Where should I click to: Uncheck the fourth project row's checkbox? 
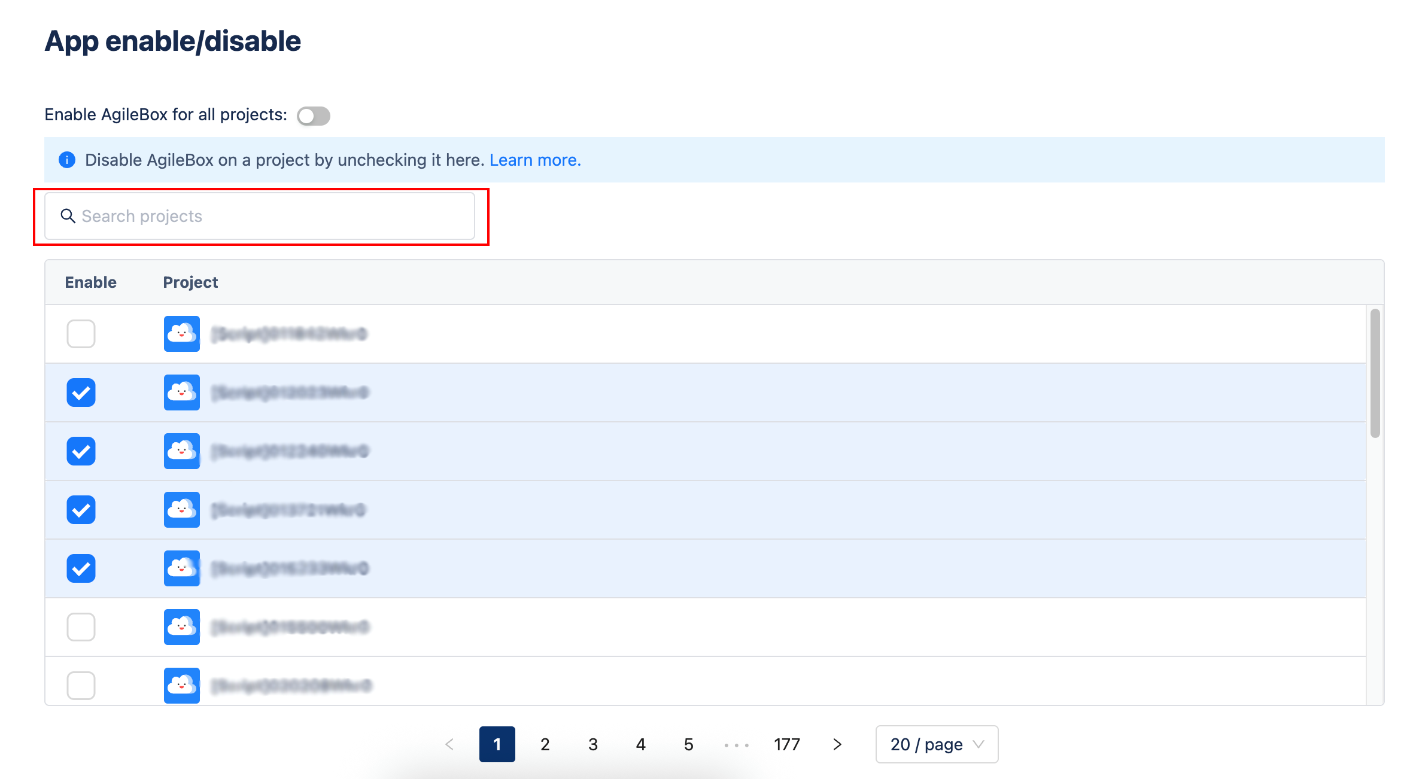click(x=81, y=509)
